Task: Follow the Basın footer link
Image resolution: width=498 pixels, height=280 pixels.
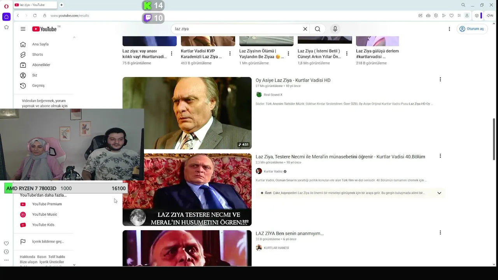Action: [42, 257]
